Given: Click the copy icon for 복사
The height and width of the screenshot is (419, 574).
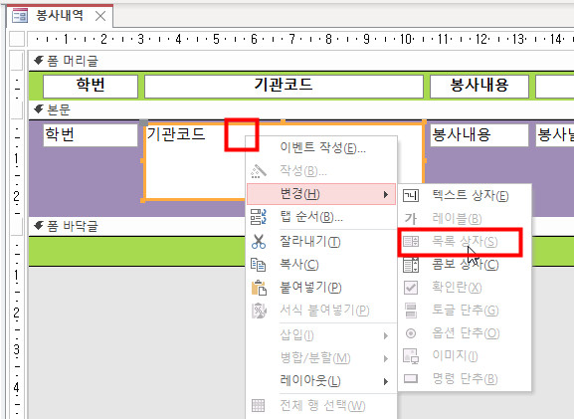Looking at the screenshot, I should tap(259, 265).
